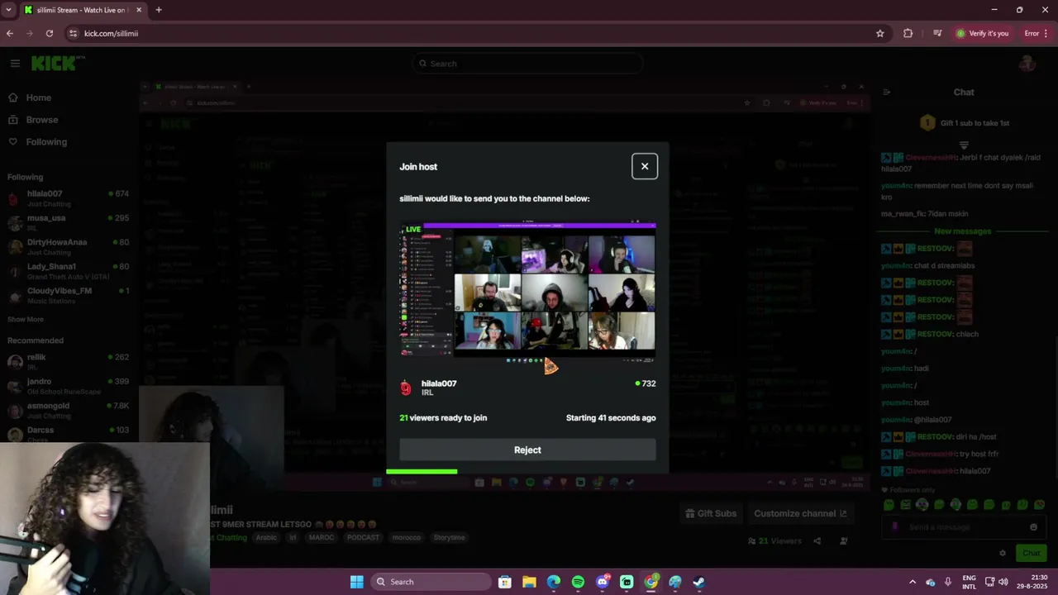Open File Explorer from taskbar

tap(529, 582)
